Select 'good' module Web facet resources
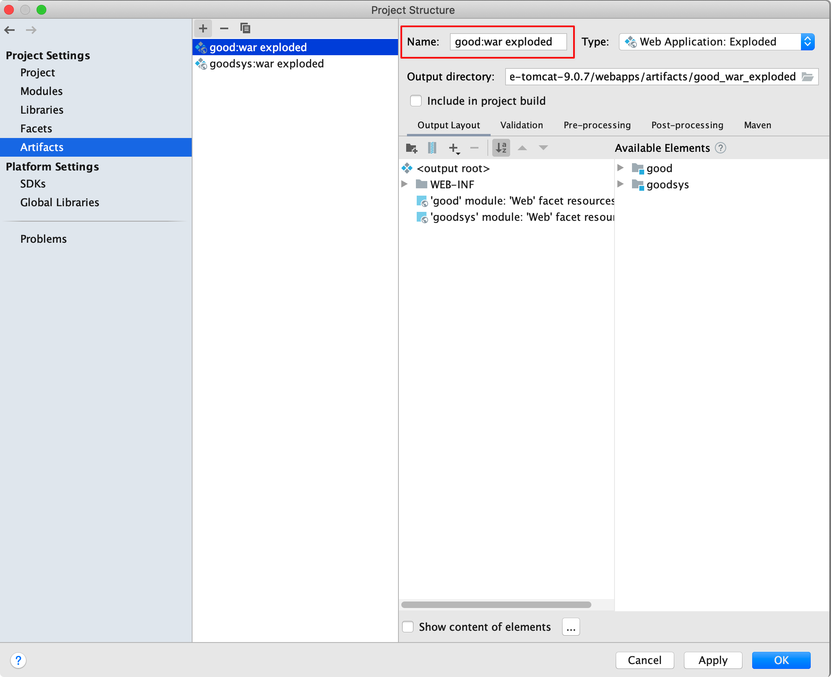 pyautogui.click(x=522, y=201)
